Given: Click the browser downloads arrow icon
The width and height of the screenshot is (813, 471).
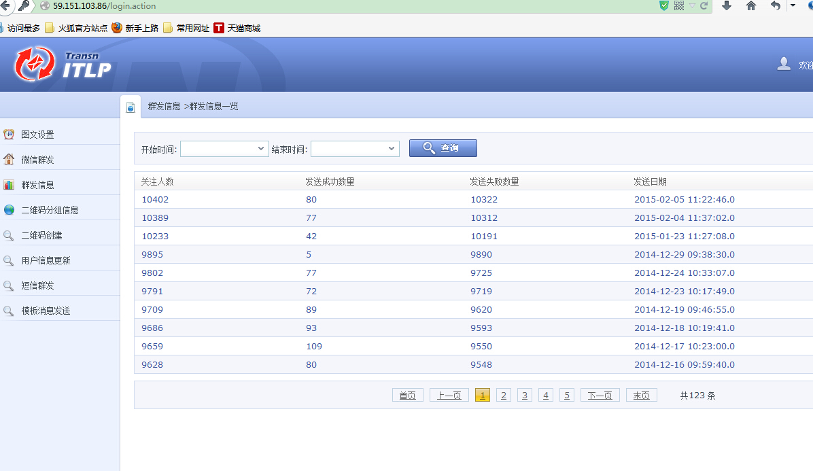Looking at the screenshot, I should [x=727, y=5].
